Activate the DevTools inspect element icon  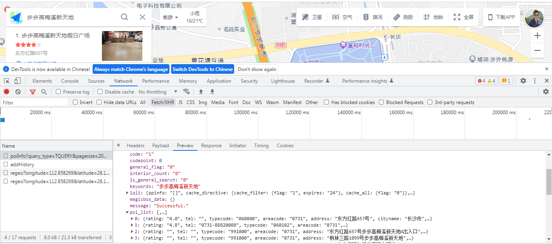click(7, 81)
